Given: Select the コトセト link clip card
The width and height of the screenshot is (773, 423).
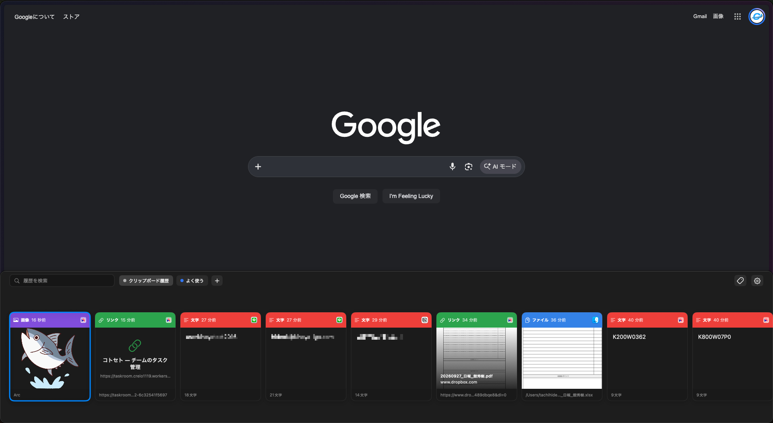Looking at the screenshot, I should 135,357.
